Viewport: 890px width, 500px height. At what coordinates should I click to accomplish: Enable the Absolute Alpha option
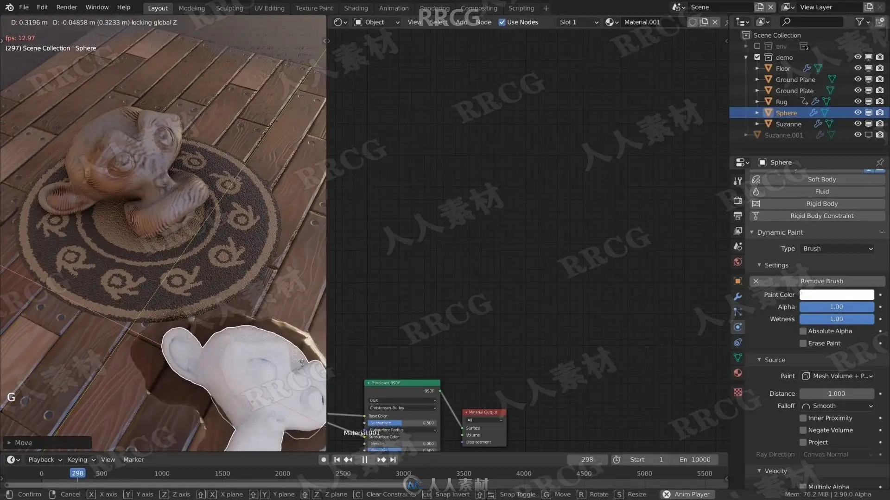pyautogui.click(x=803, y=331)
